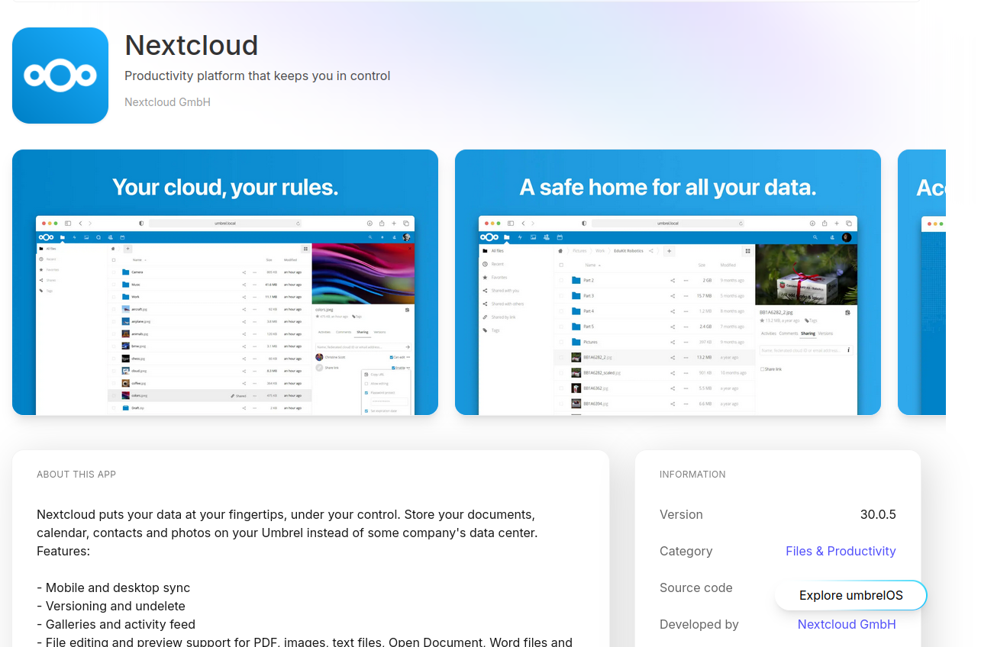Click Name column sort arrow in second screenshot
The height and width of the screenshot is (647, 981).
point(599,265)
